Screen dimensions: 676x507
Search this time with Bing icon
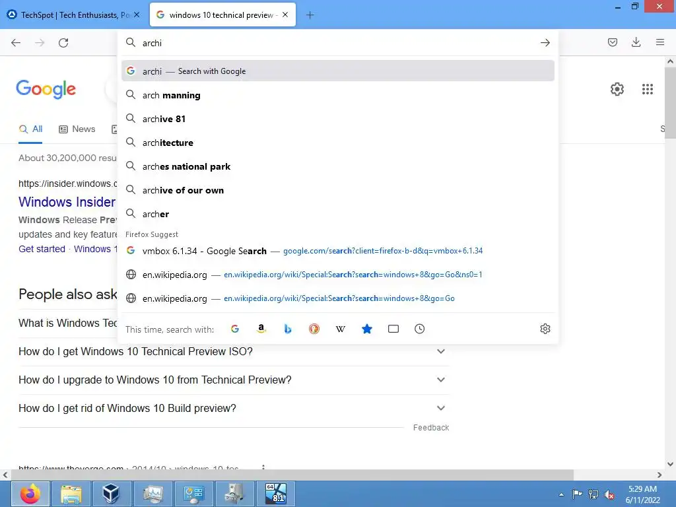point(288,329)
